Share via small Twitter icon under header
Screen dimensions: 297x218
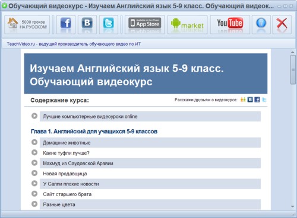coord(264,100)
